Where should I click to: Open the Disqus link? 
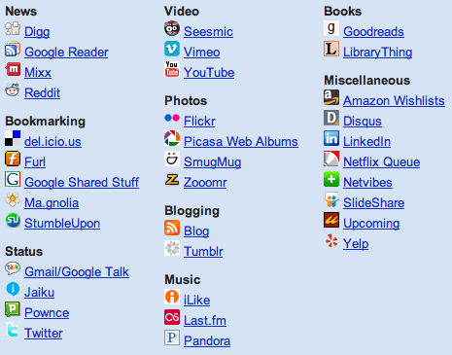click(x=363, y=122)
